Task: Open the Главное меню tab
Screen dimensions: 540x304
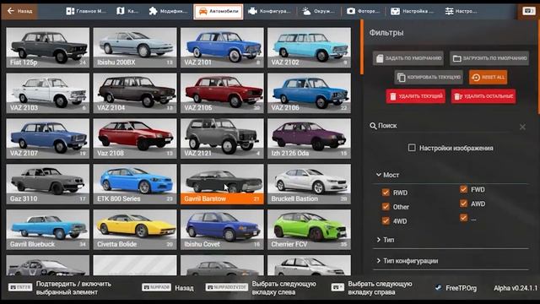Action: tap(86, 11)
